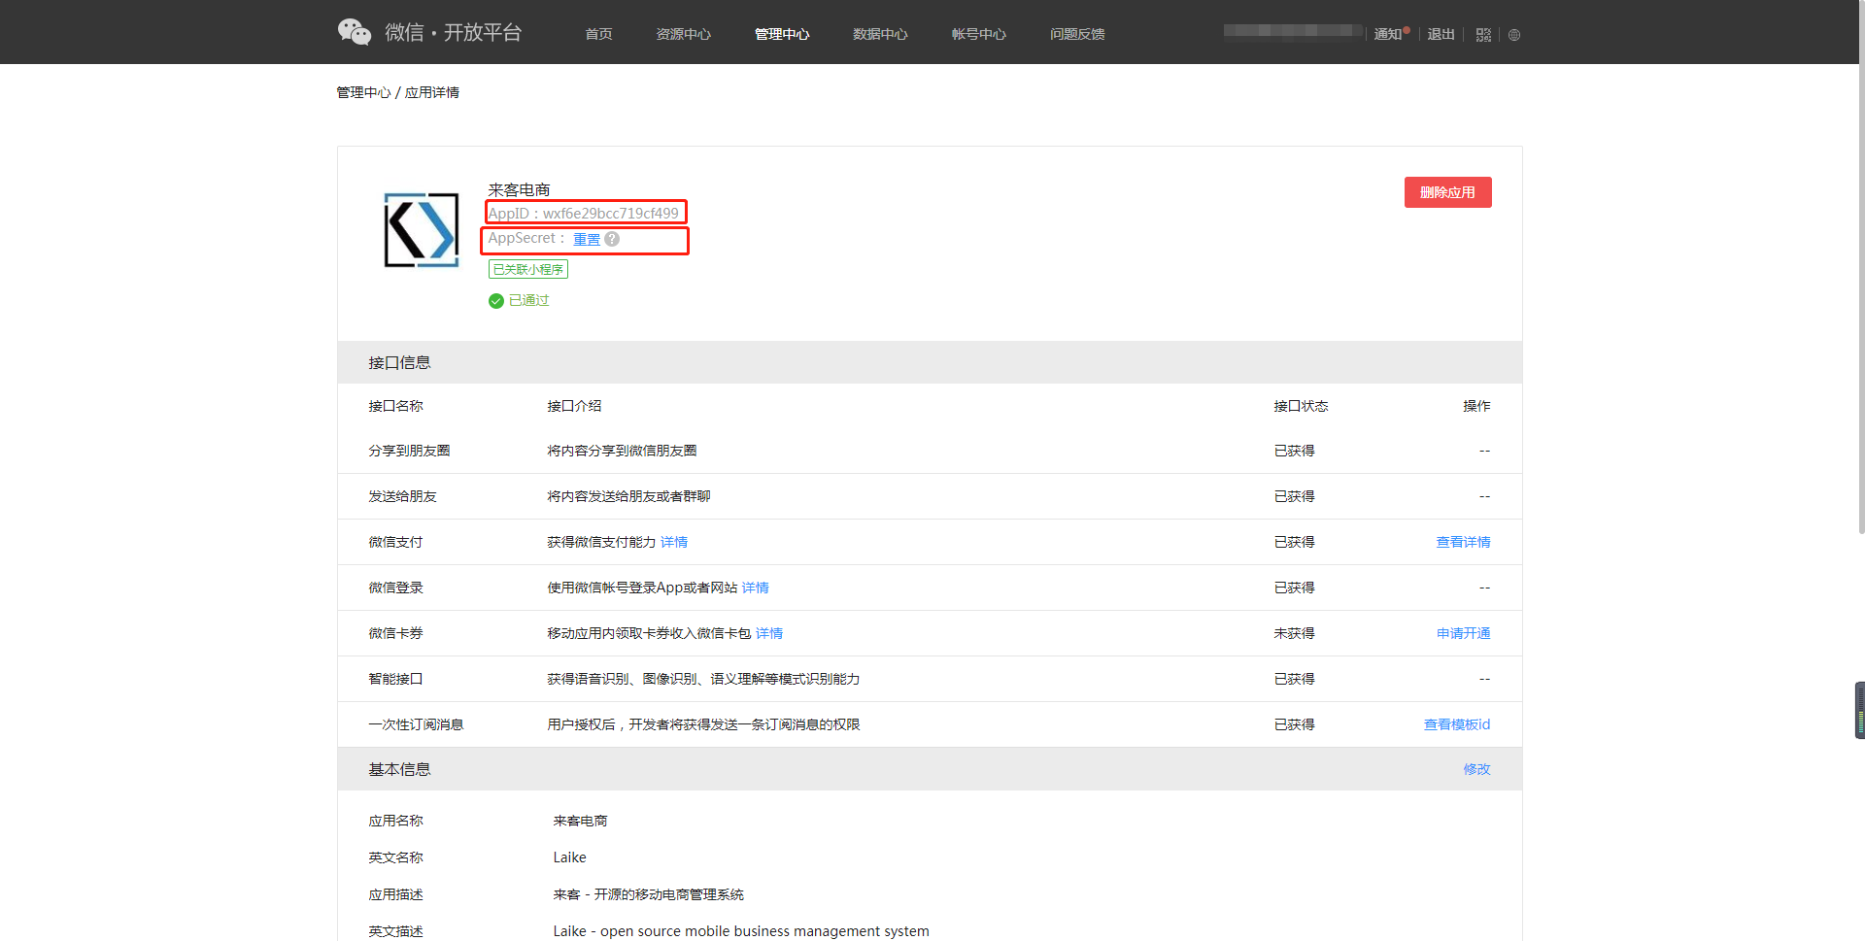Viewport: 1865px width, 941px height.
Task: Click the 来客电商 app logo thumbnail
Action: click(422, 230)
